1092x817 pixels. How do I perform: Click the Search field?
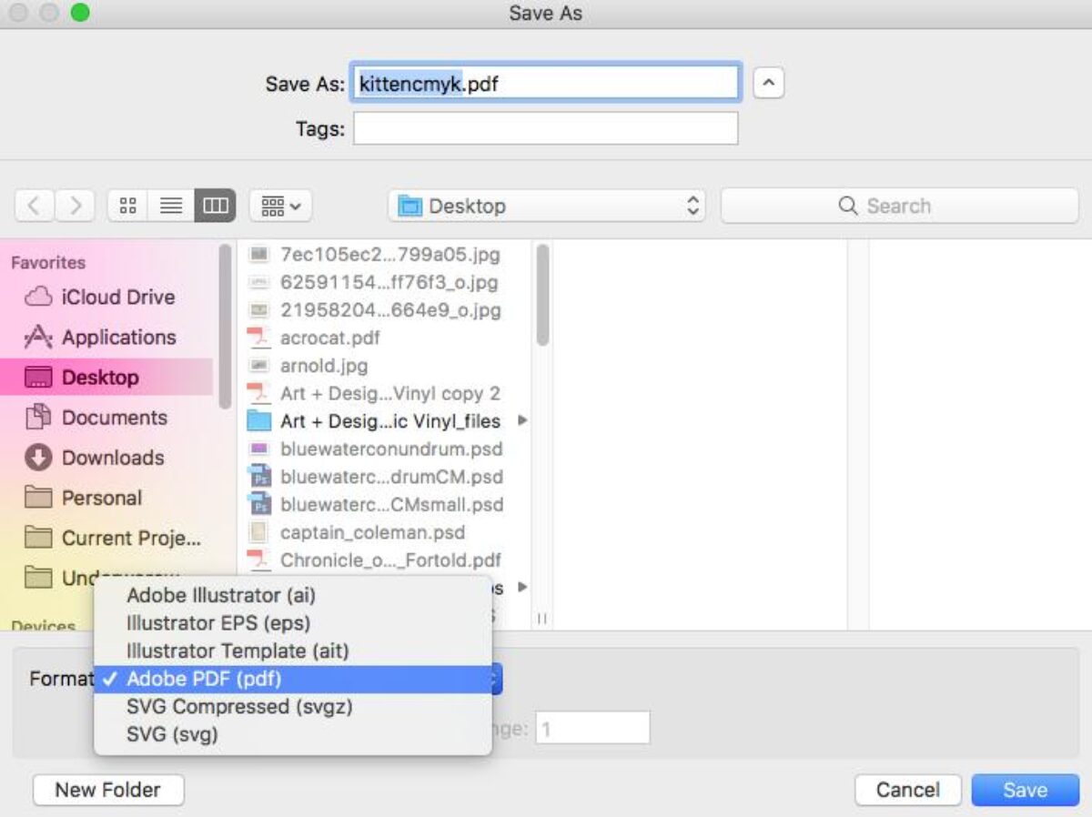click(899, 206)
